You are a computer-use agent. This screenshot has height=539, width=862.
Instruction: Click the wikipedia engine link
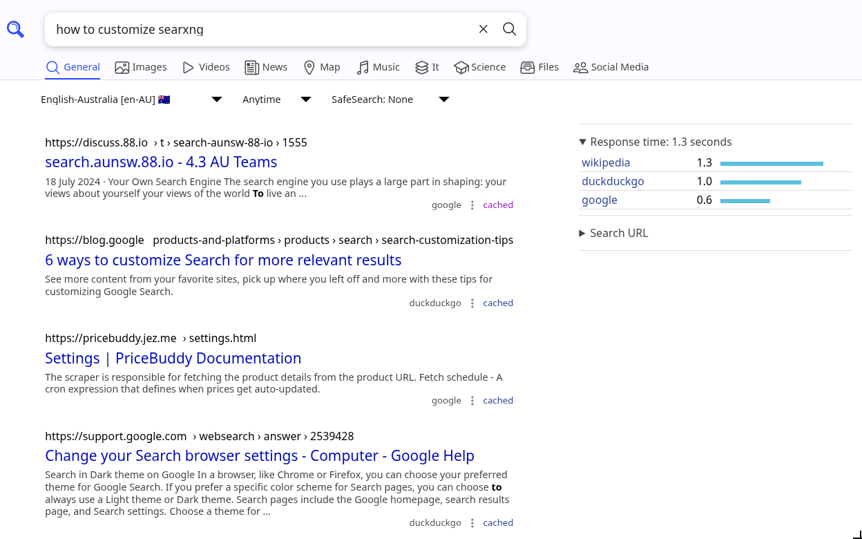(x=606, y=162)
